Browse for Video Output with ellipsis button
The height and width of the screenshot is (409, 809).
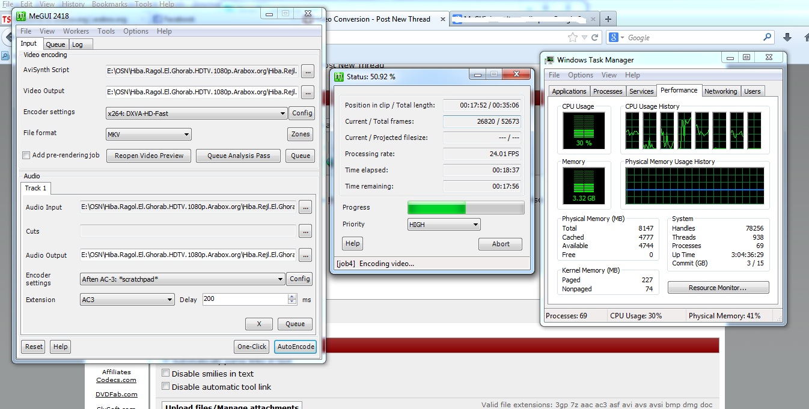click(x=308, y=92)
